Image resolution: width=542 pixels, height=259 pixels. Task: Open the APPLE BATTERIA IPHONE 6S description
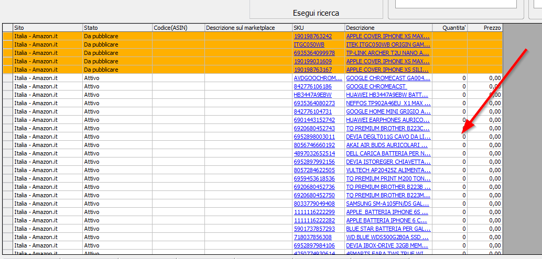click(x=388, y=212)
